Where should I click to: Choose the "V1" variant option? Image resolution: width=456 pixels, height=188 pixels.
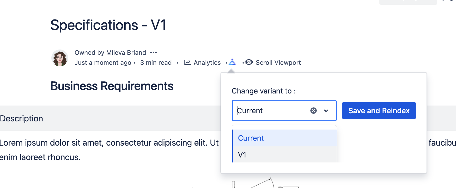click(x=242, y=155)
